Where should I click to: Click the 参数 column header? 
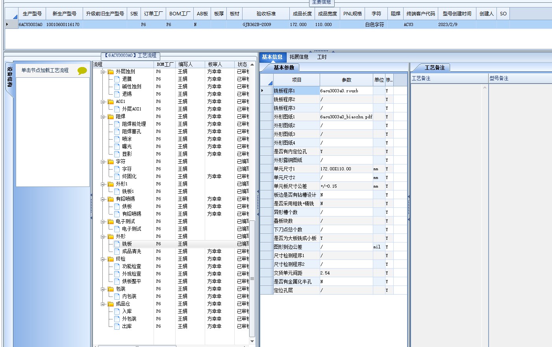point(346,80)
